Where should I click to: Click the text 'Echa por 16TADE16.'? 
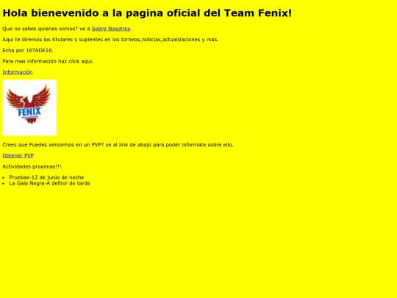pos(28,51)
